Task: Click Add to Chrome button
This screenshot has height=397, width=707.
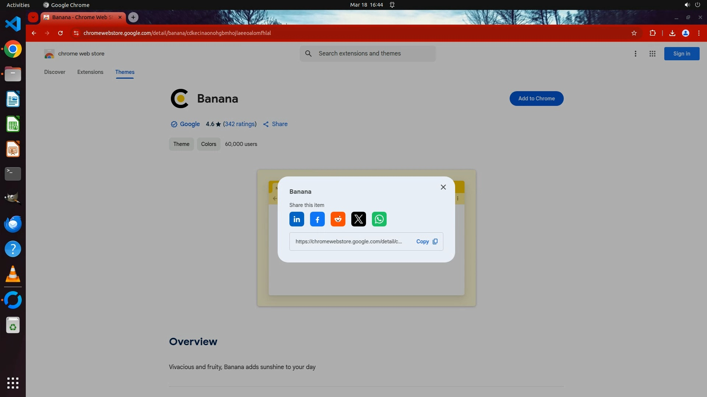Action: [x=536, y=99]
